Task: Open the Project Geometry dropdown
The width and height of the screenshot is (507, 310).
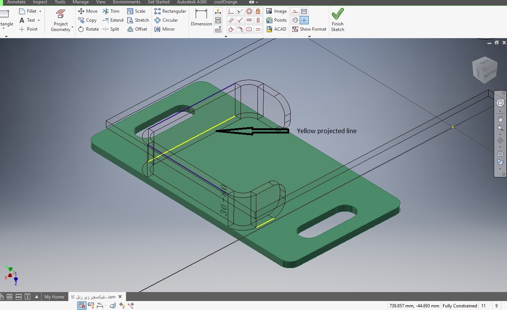Action: point(72,28)
